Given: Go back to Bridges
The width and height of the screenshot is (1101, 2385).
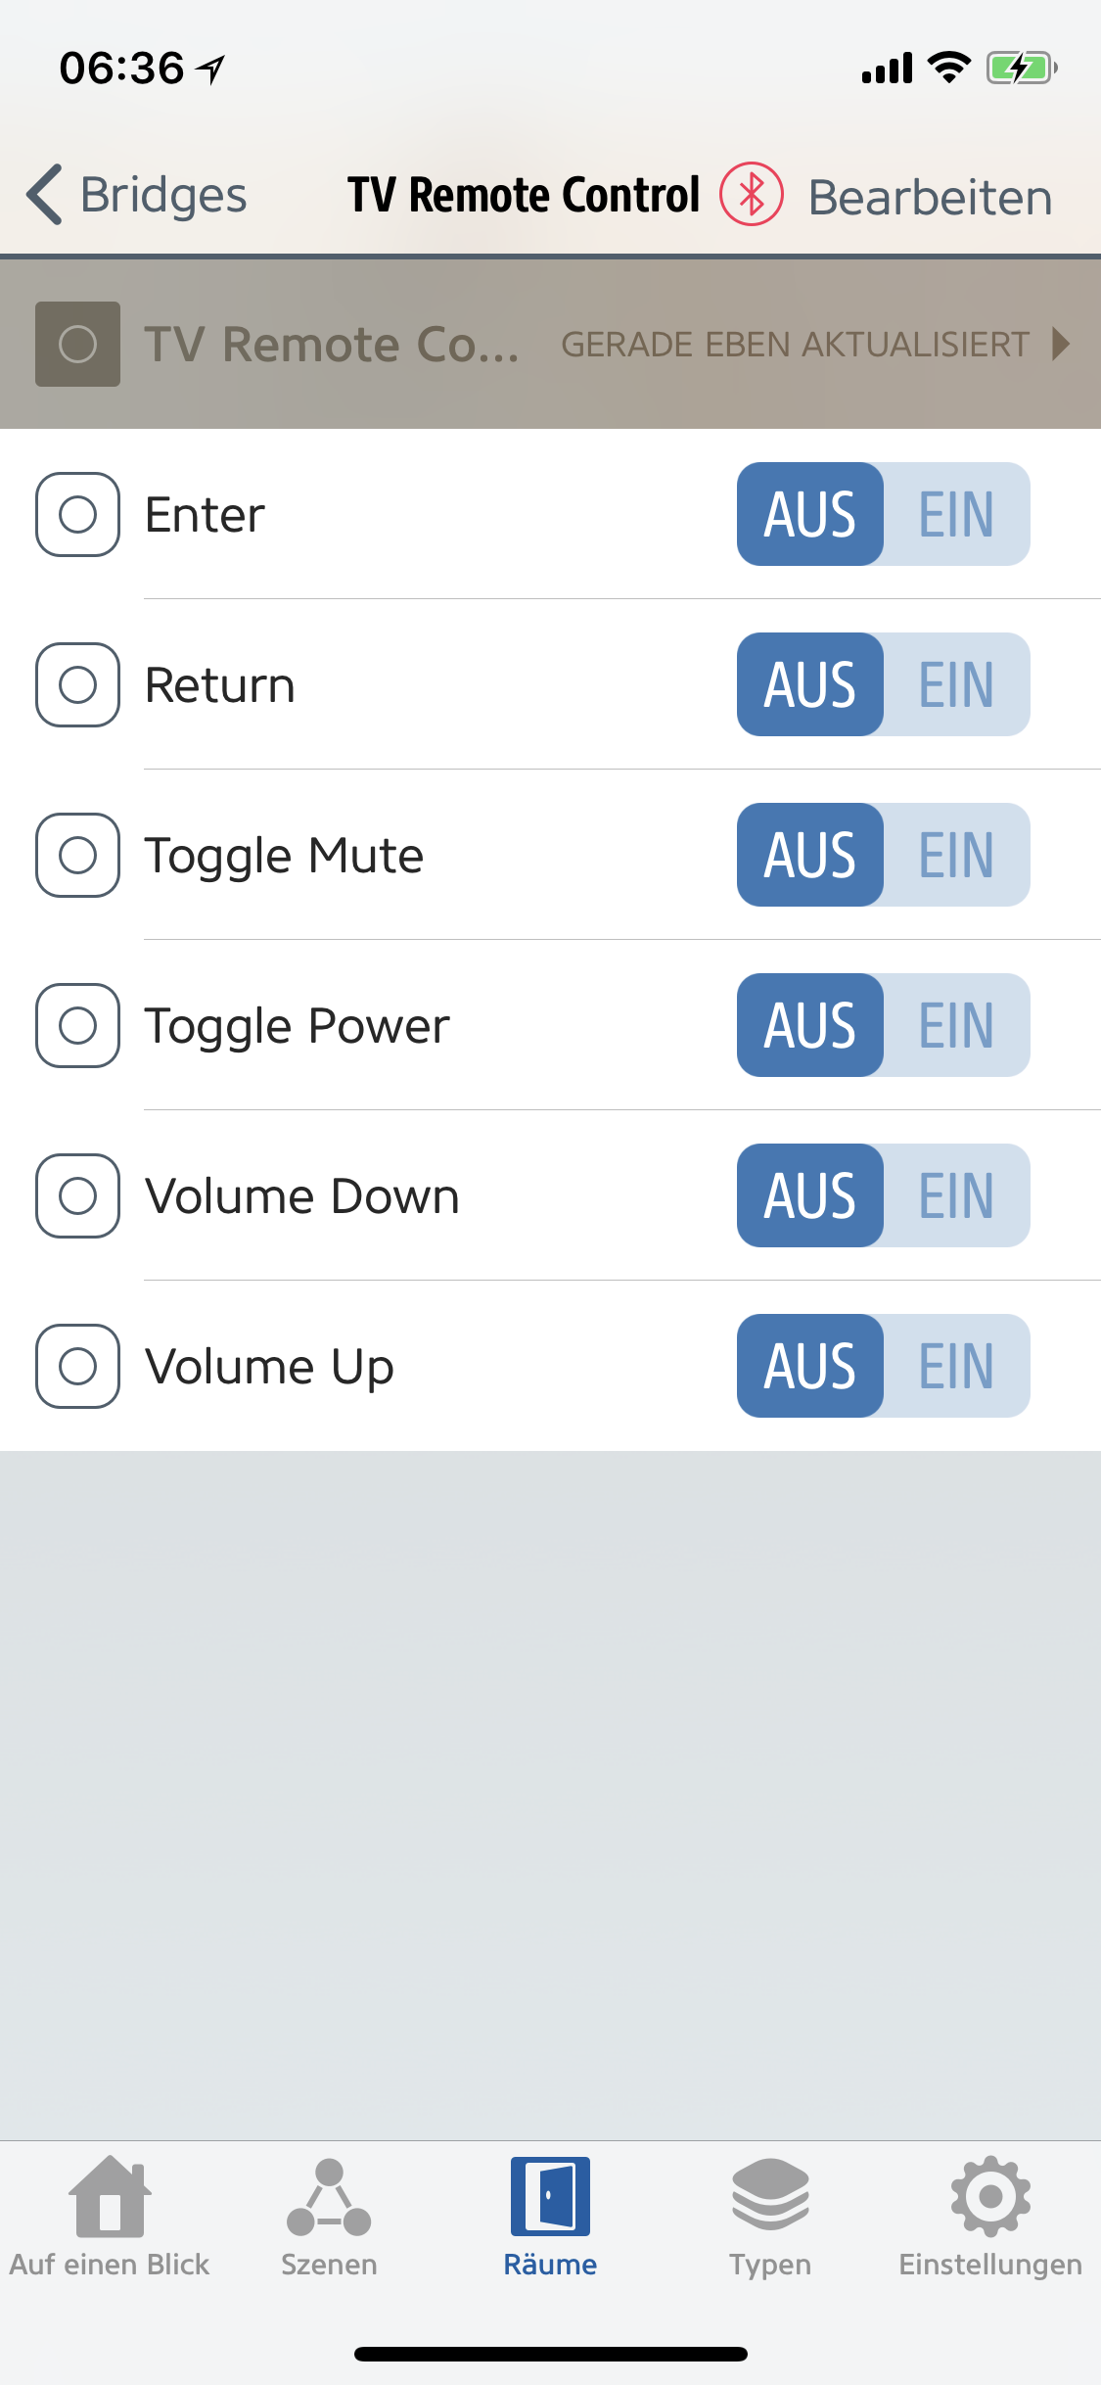Looking at the screenshot, I should click(137, 195).
